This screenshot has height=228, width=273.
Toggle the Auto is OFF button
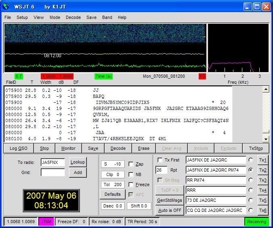pos(169,210)
